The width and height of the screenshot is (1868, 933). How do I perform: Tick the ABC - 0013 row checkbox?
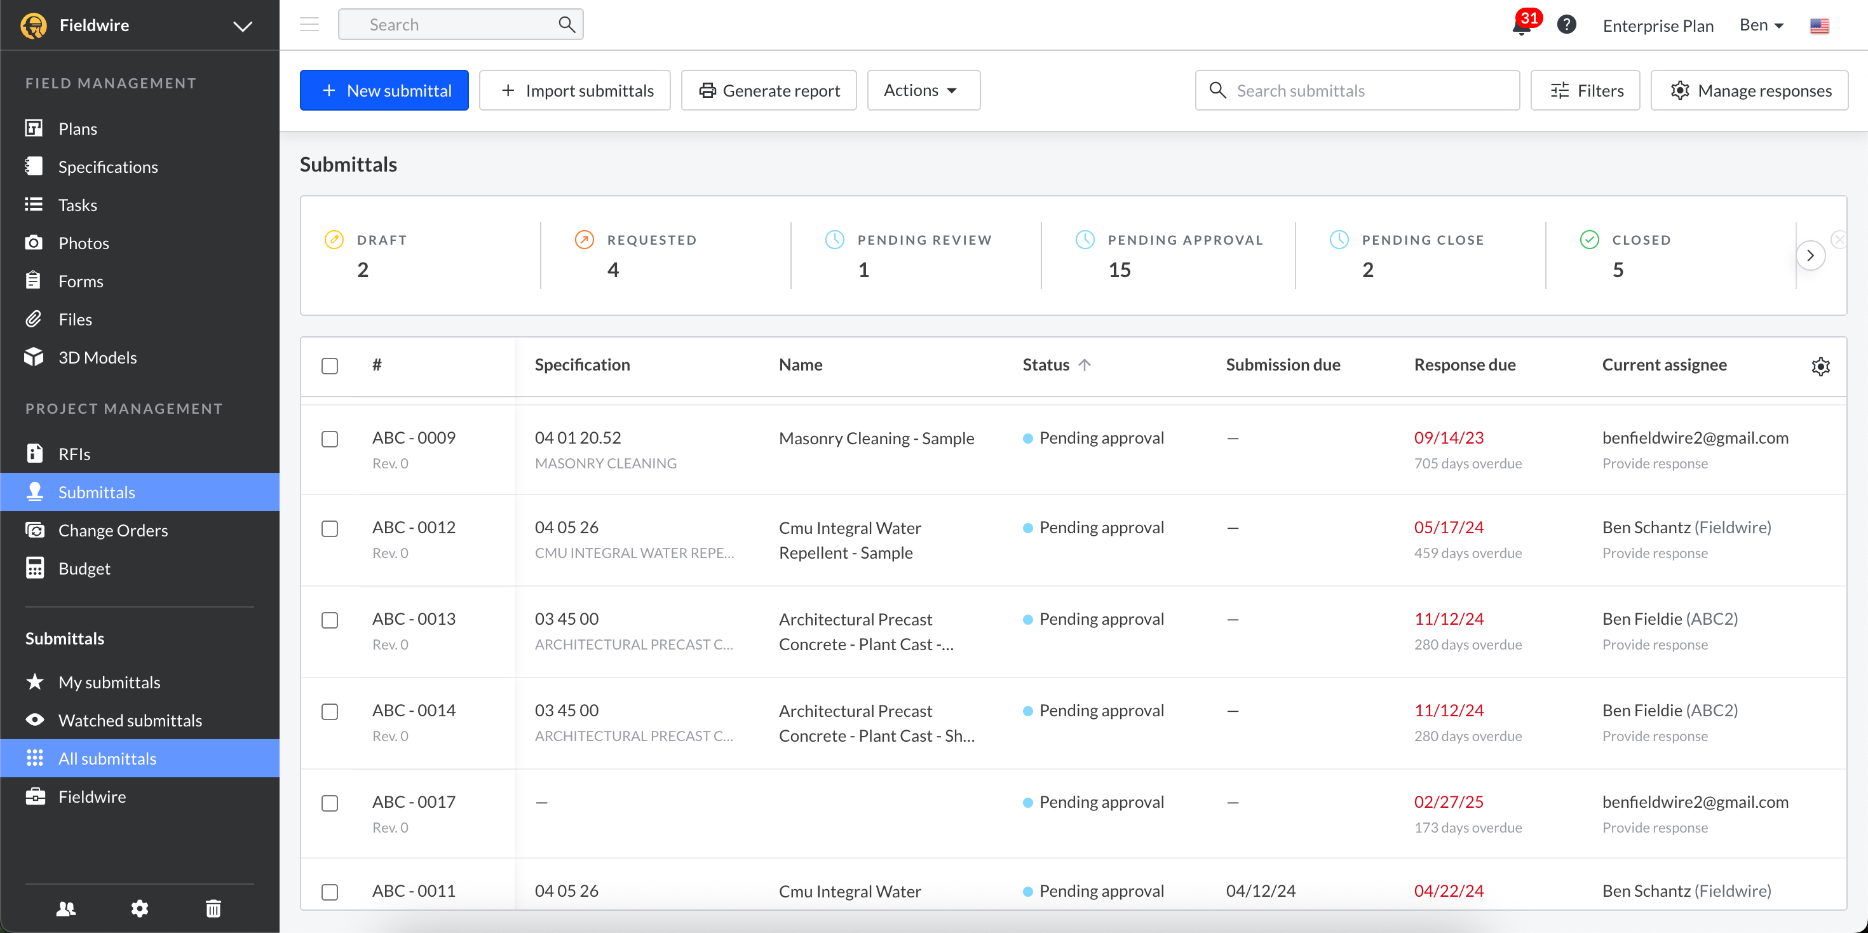(x=330, y=620)
